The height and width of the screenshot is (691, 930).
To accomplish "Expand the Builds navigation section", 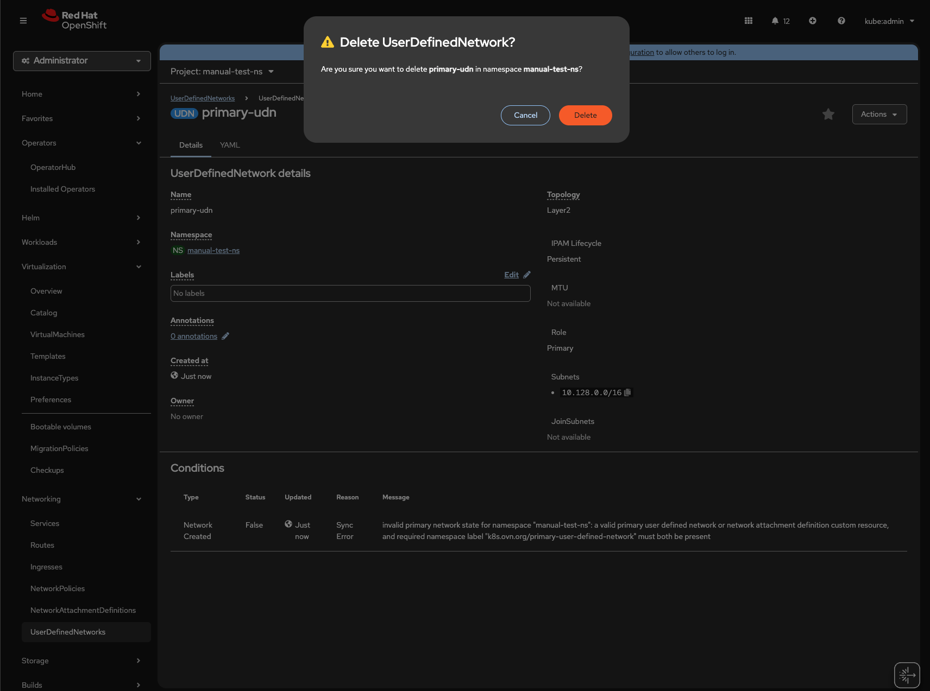I will tap(81, 685).
